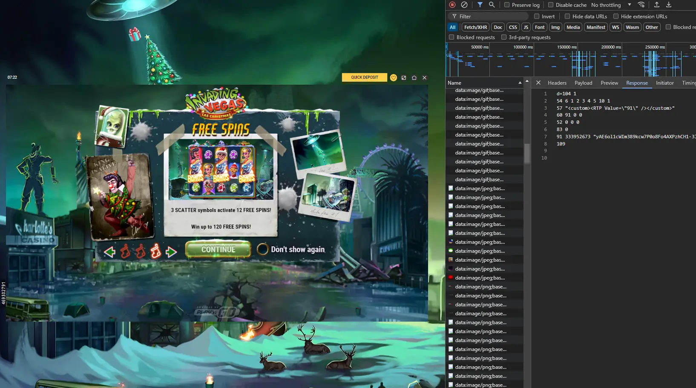The height and width of the screenshot is (388, 696).
Task: Click the CONTINUE button
Action: [x=218, y=249]
